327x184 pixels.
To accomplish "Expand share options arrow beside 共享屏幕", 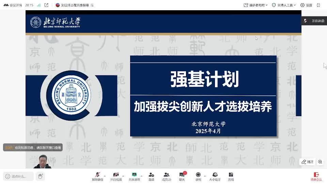I will pyautogui.click(x=142, y=176).
